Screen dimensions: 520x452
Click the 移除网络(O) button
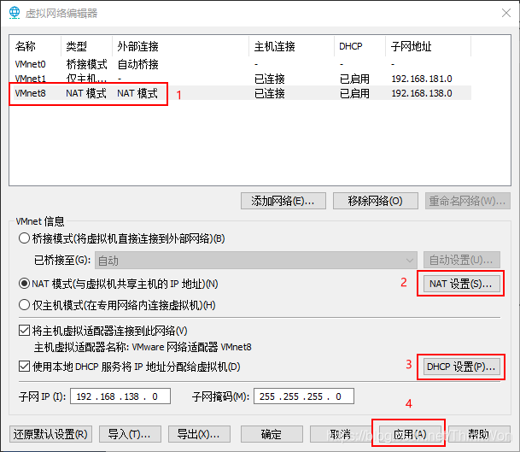click(x=376, y=201)
